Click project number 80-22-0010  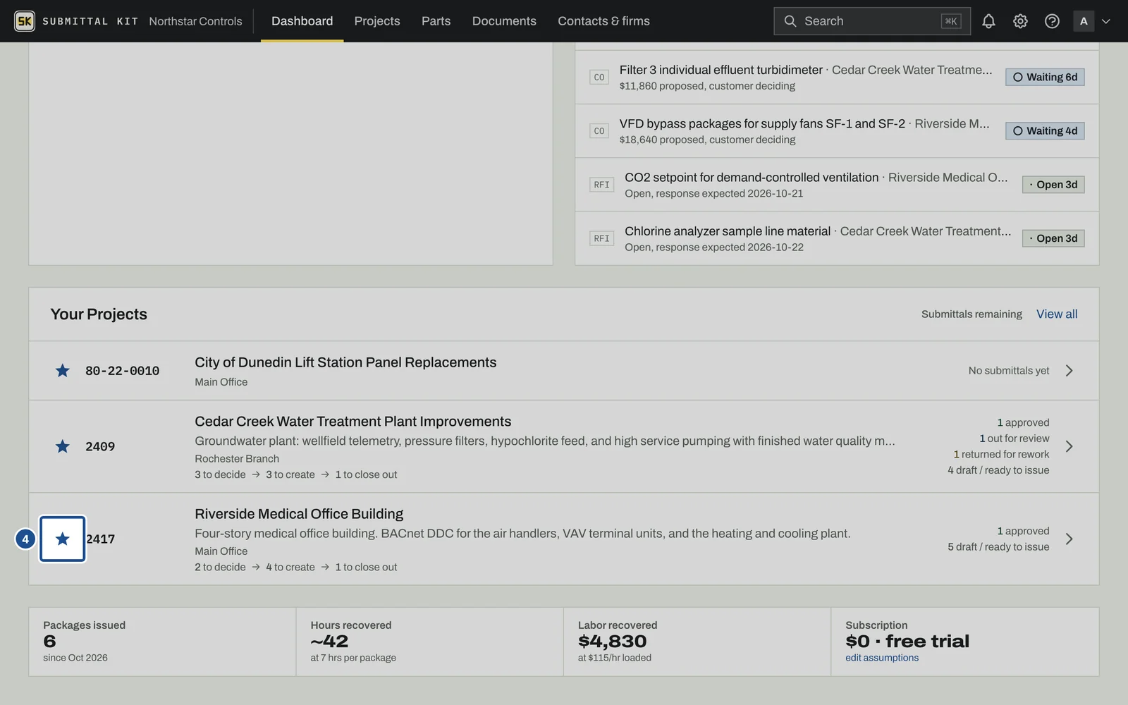122,371
